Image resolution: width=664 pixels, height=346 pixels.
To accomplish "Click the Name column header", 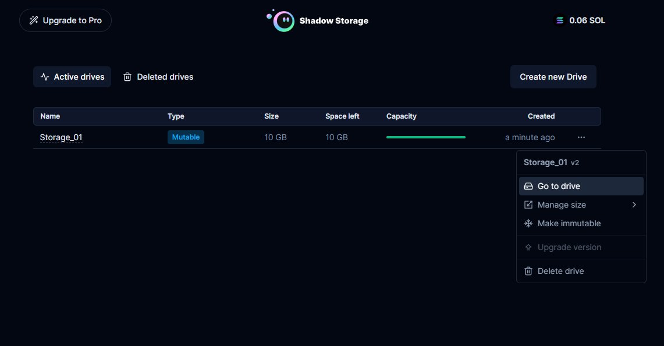I will coord(50,116).
